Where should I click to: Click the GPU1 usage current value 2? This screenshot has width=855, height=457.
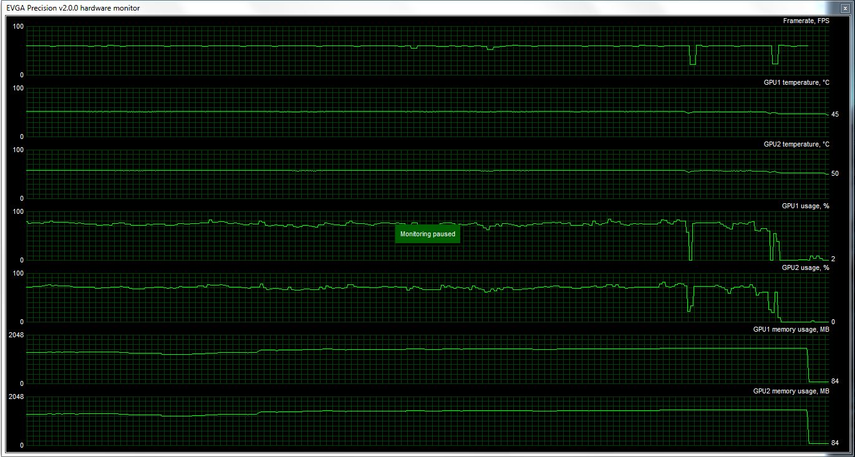pyautogui.click(x=833, y=259)
